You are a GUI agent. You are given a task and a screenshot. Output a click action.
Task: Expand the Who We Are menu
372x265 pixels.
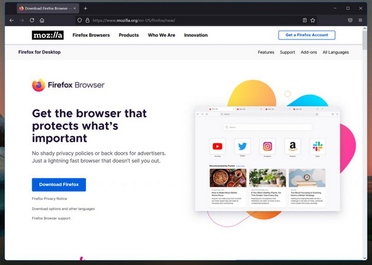[x=161, y=35]
